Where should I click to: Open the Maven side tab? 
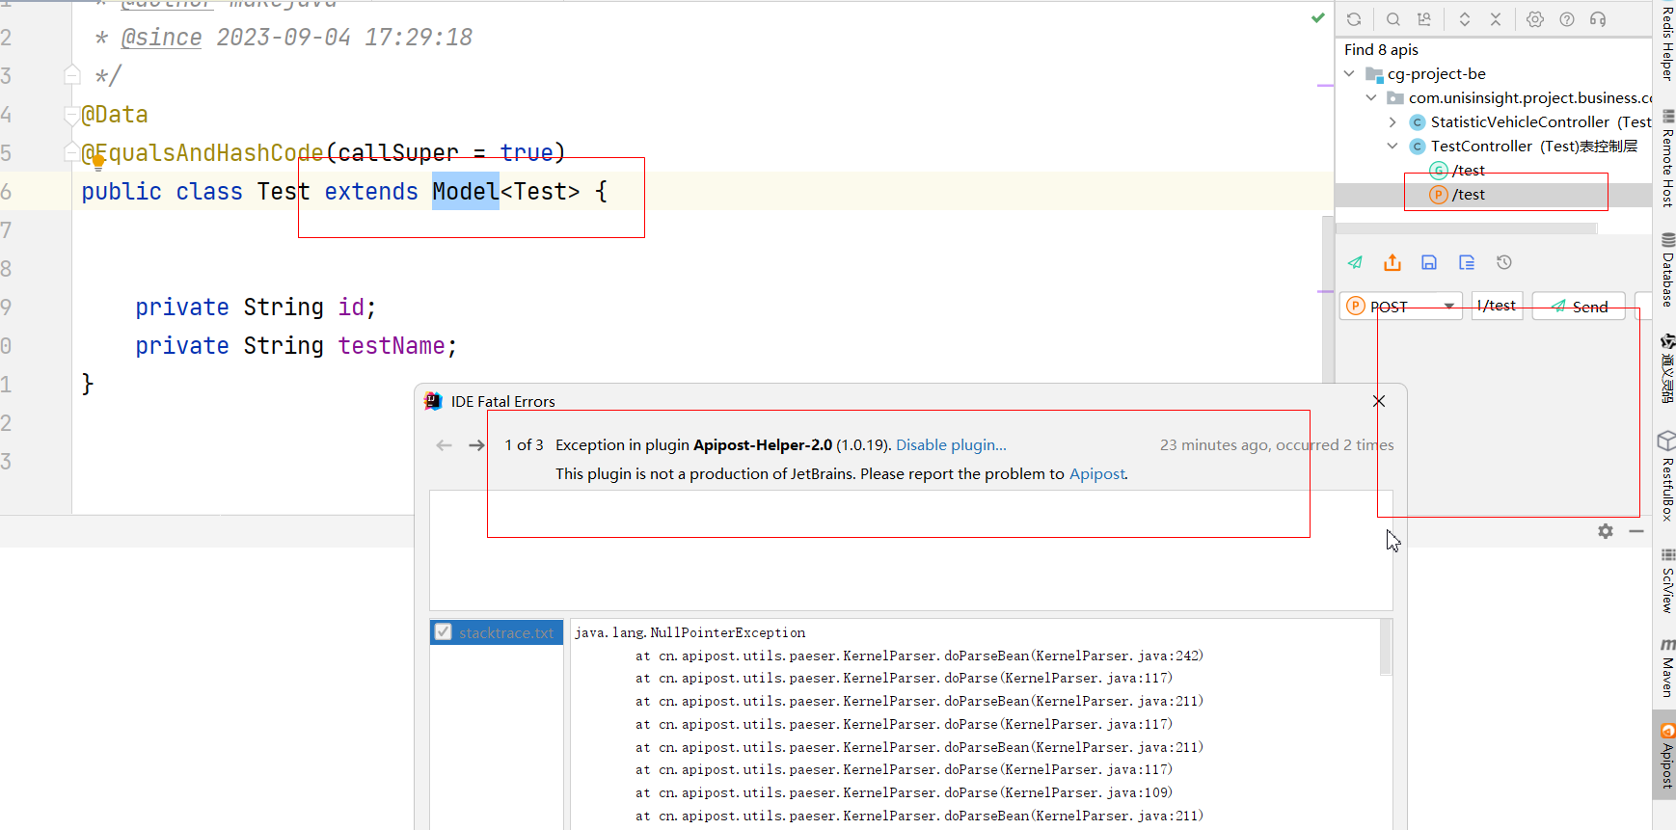(1666, 667)
